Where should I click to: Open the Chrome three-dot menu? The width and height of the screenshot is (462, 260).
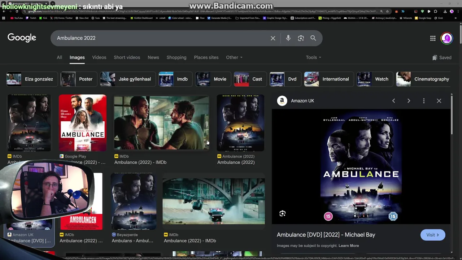coord(458,11)
